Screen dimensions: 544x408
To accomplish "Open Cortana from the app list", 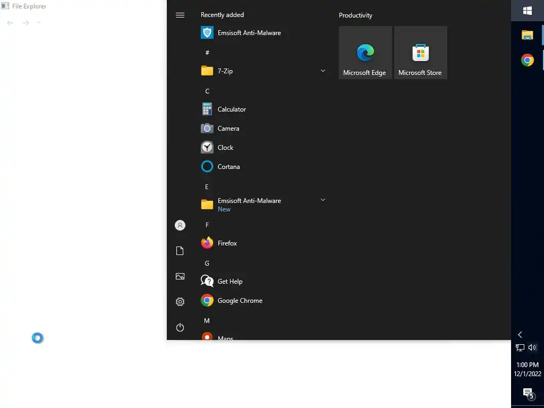I will click(264, 166).
